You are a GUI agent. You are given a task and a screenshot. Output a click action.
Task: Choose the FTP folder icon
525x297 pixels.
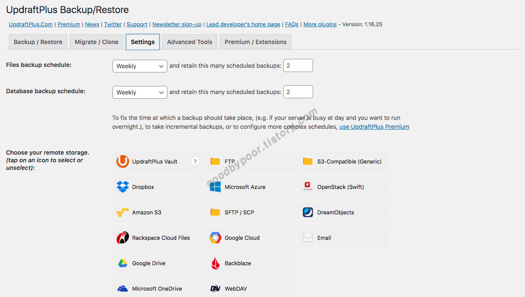click(x=215, y=161)
